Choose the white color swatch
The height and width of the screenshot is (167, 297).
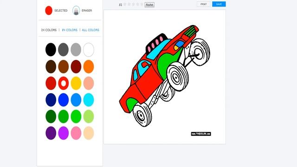(89, 50)
